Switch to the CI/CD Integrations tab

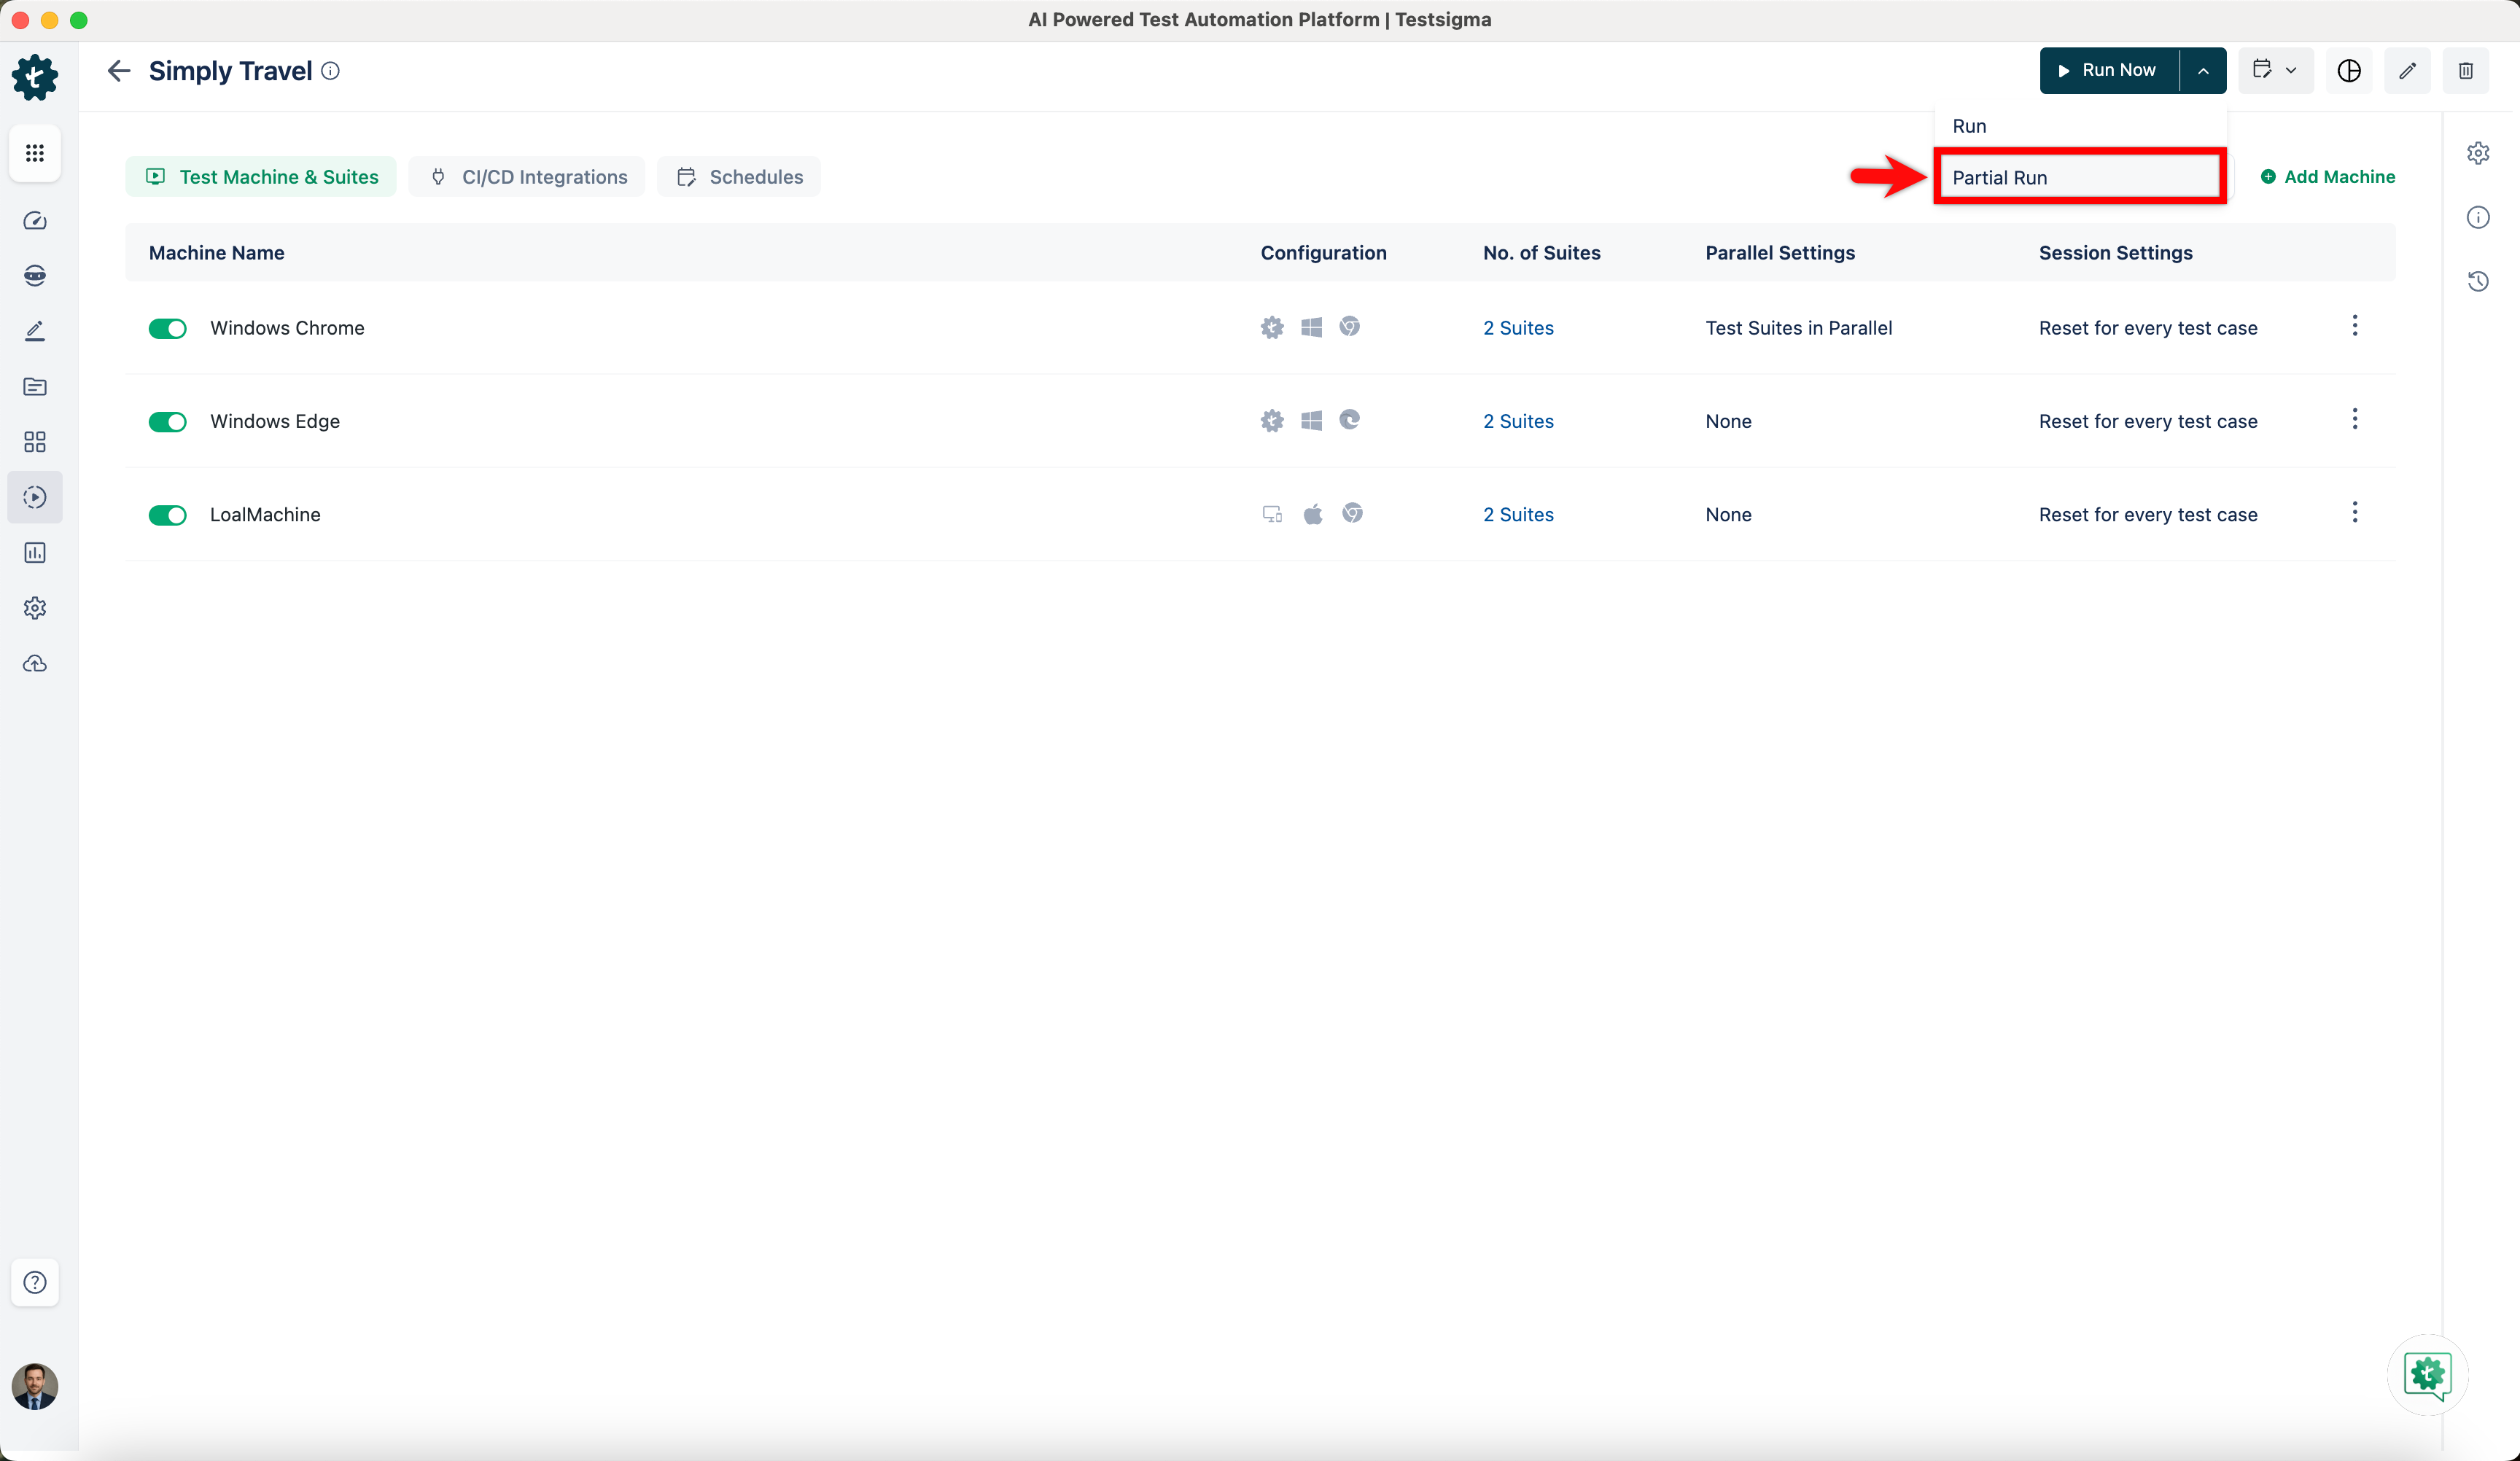527,177
